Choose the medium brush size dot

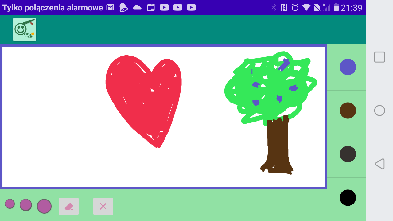tap(26, 205)
